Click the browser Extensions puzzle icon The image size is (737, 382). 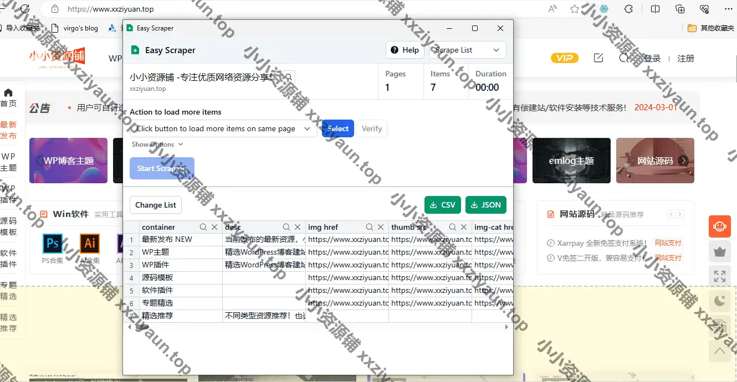pos(628,9)
